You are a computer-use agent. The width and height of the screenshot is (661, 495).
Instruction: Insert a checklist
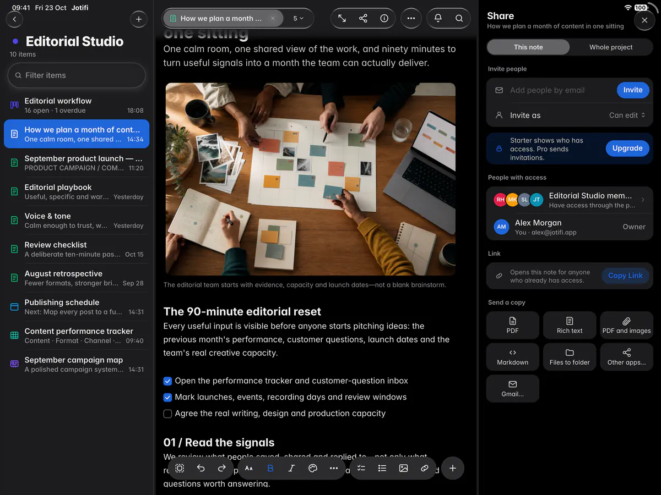[361, 468]
